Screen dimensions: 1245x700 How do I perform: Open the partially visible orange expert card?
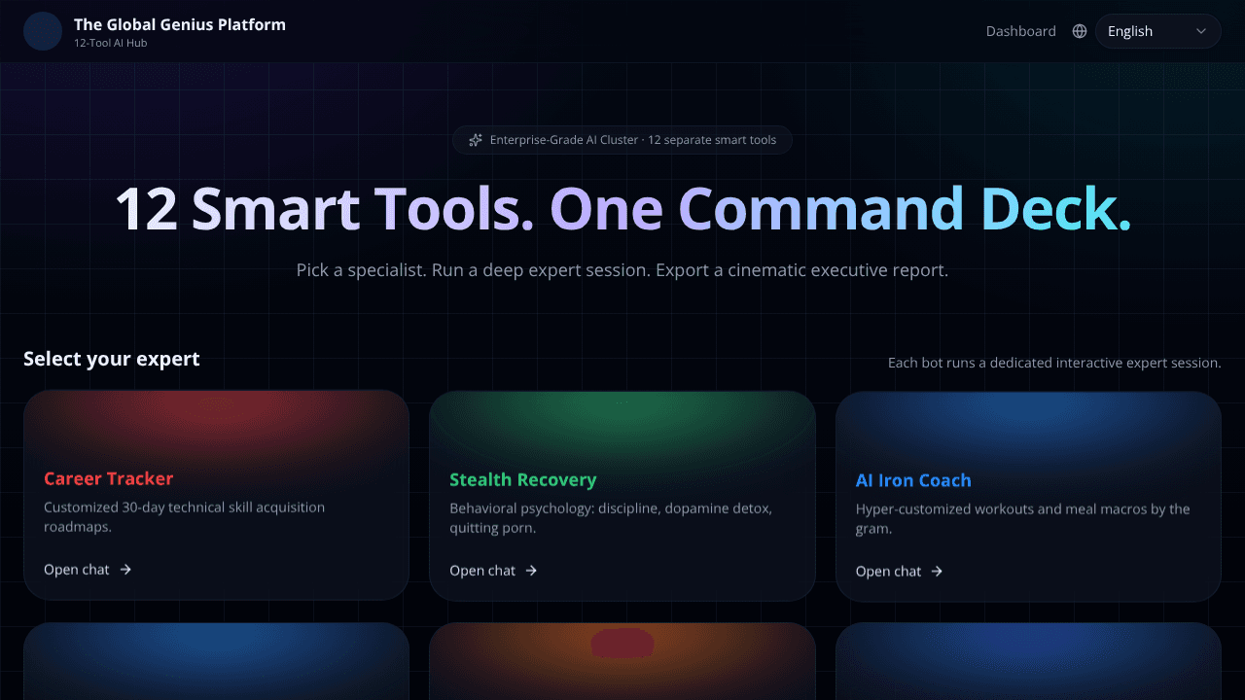click(622, 661)
